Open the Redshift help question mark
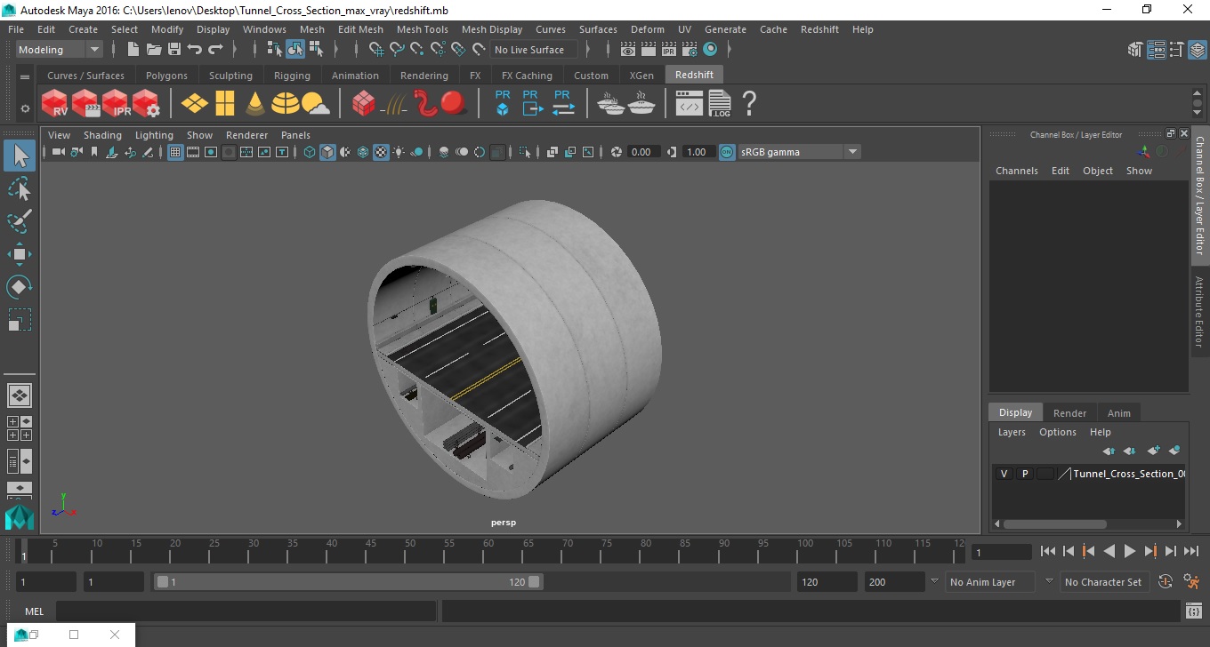 coord(749,104)
